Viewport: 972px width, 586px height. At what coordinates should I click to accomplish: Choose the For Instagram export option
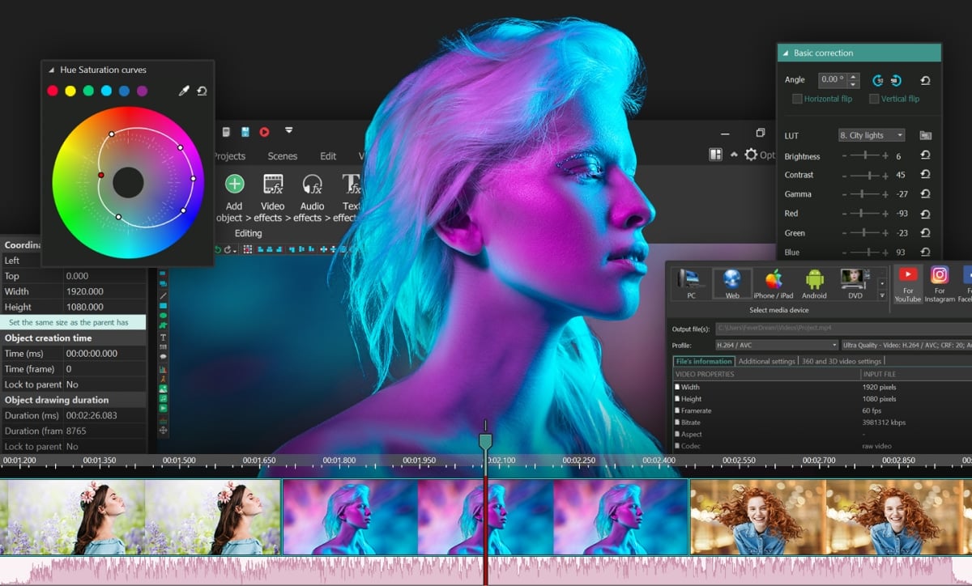click(940, 285)
